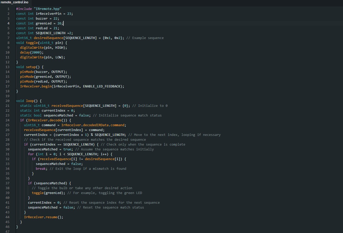343x233 pixels.
Task: Click the value 26 assigned to greenLed
Action: pos(59,23)
